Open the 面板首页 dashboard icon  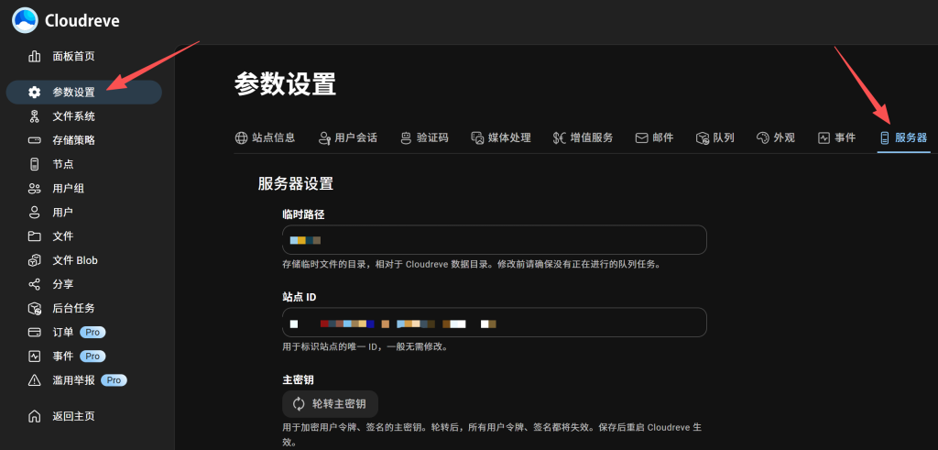35,56
